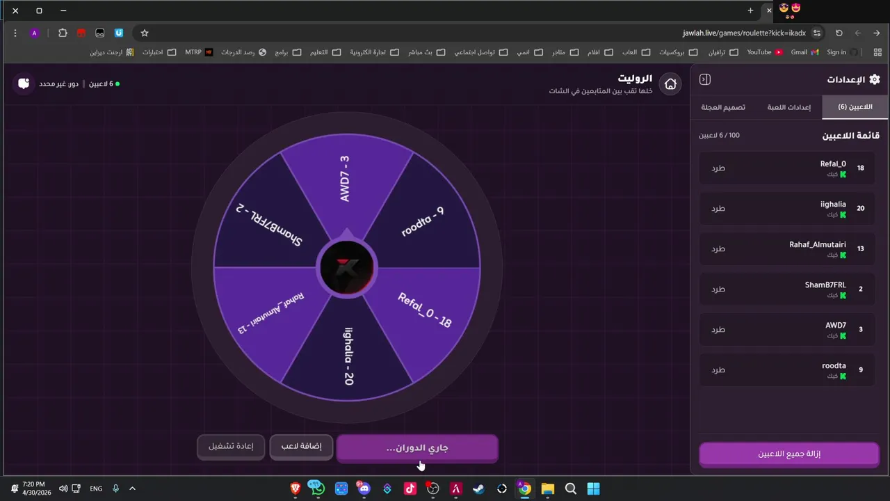Kick player Refal_0 with طرد
Image resolution: width=890 pixels, height=501 pixels.
pos(718,168)
